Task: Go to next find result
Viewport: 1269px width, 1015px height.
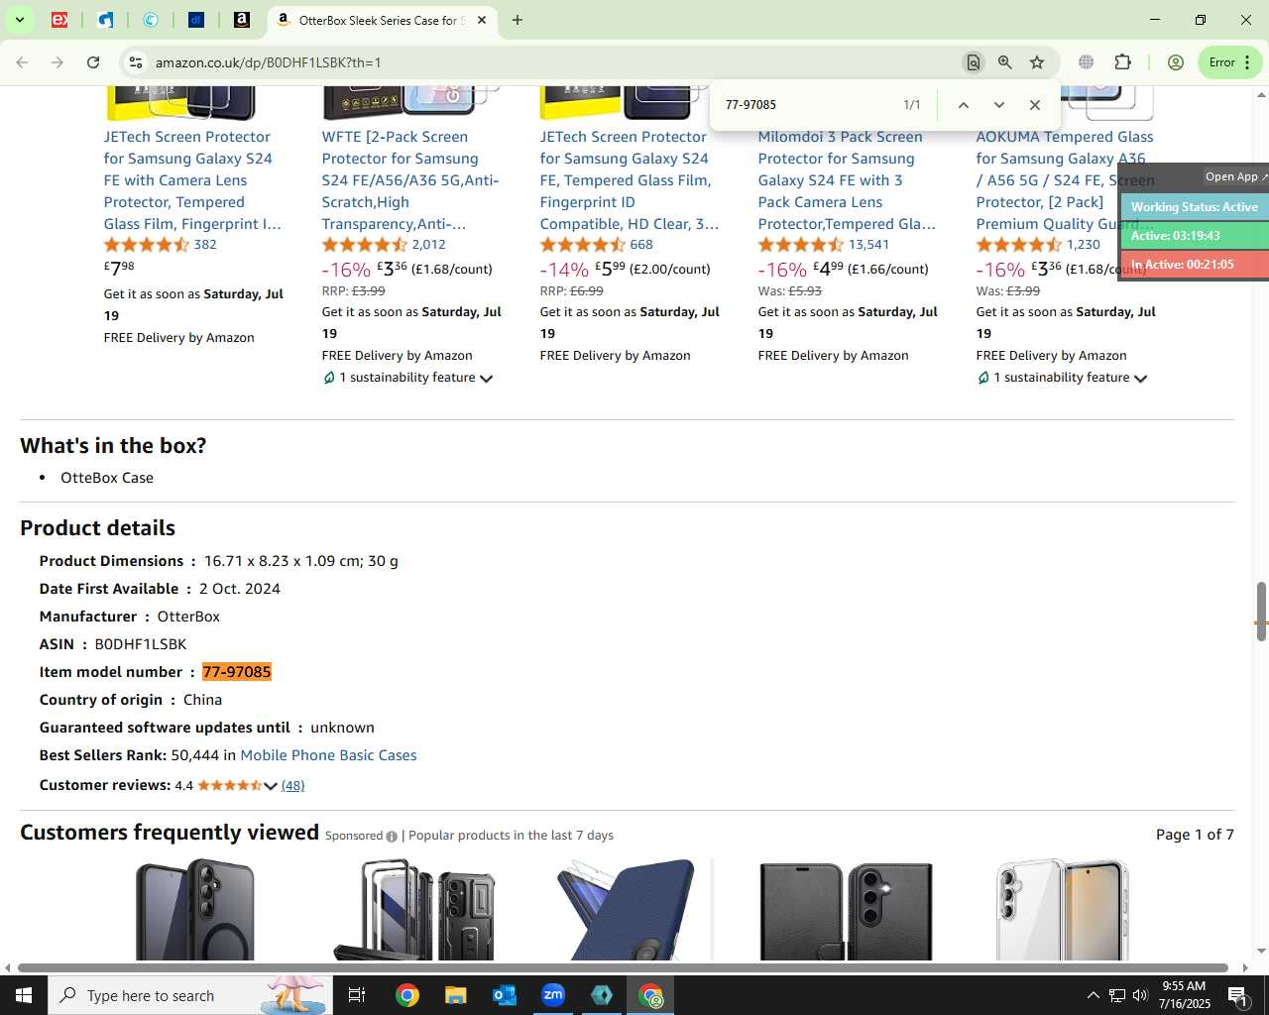Action: (x=999, y=105)
